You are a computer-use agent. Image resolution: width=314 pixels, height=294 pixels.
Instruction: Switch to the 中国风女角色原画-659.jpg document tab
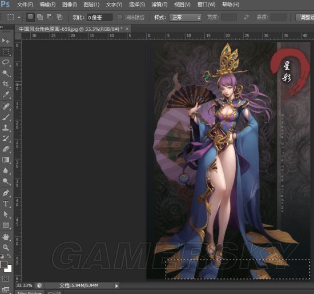(x=70, y=29)
